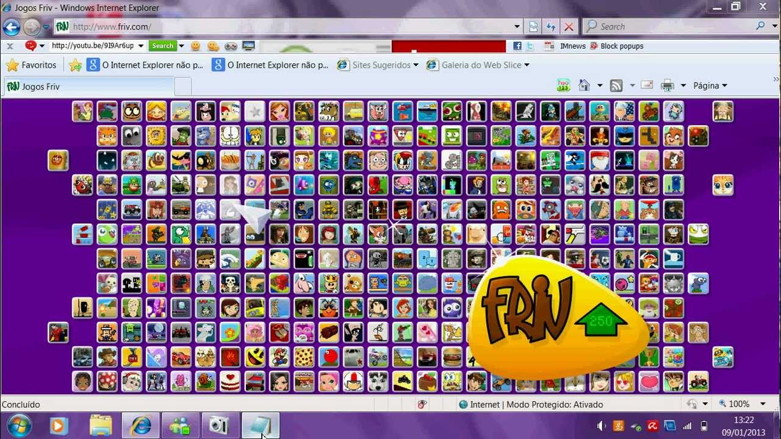781x439 pixels.
Task: Launch the Snail Bob game icon
Action: click(x=206, y=381)
